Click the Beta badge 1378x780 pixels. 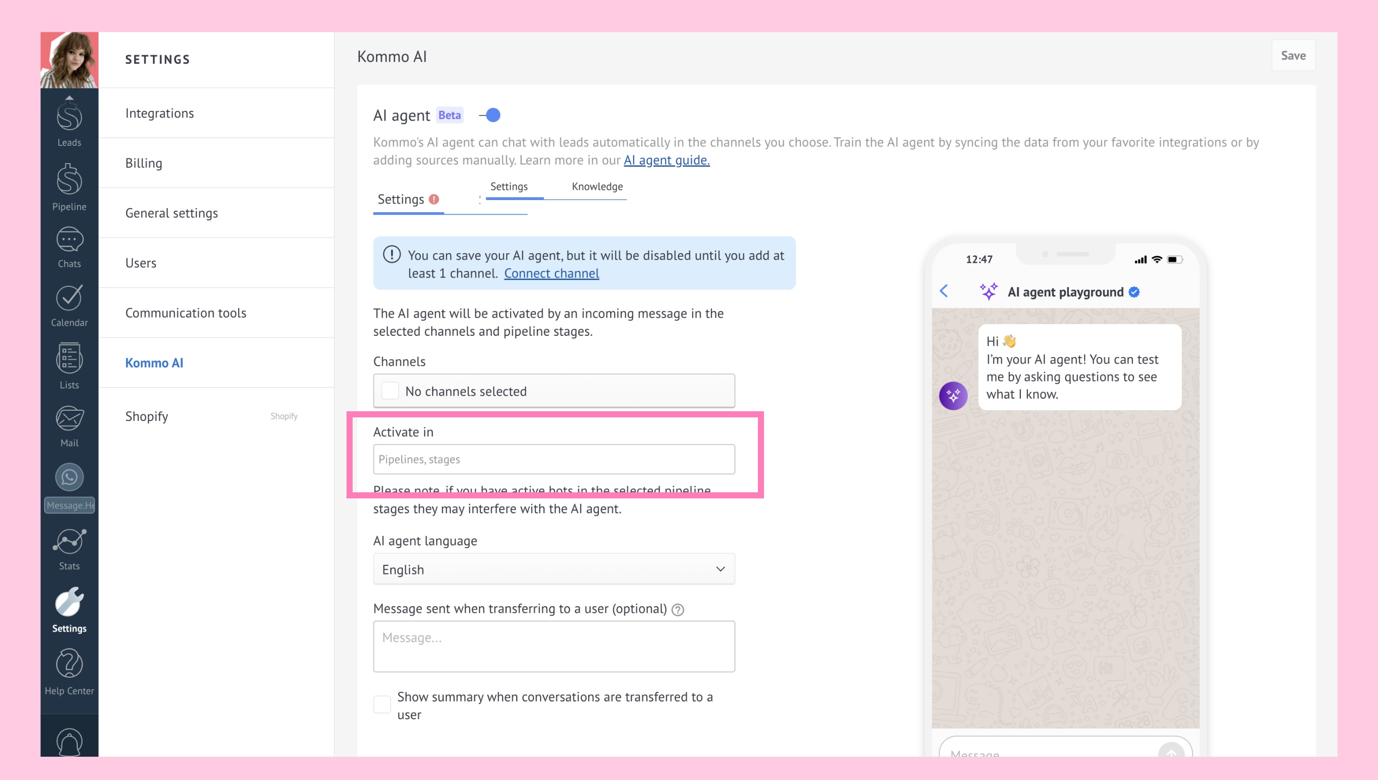click(x=449, y=115)
